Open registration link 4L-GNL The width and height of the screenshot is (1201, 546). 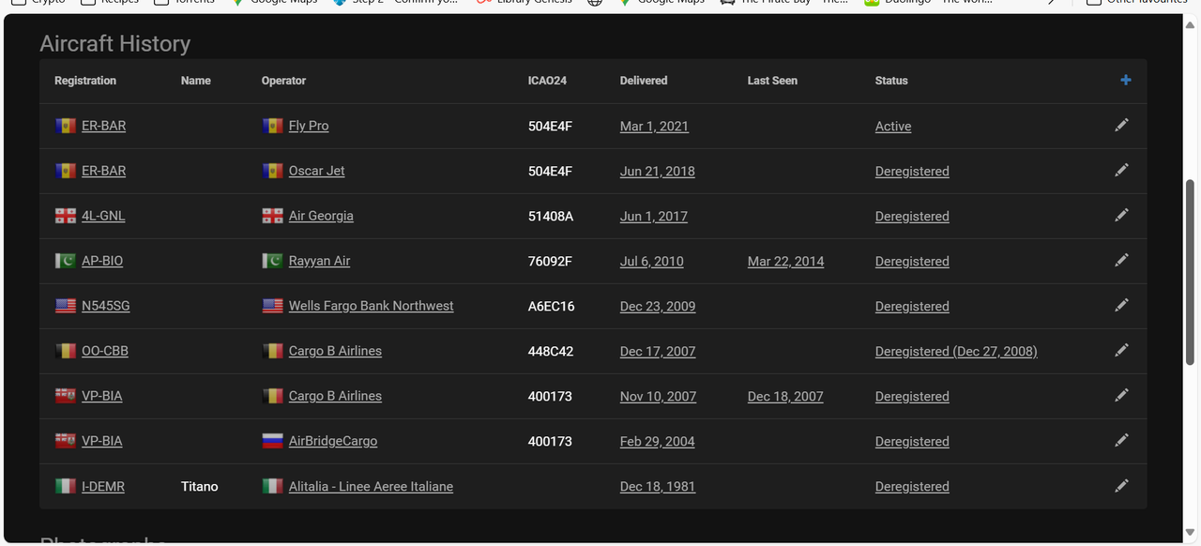tap(103, 216)
